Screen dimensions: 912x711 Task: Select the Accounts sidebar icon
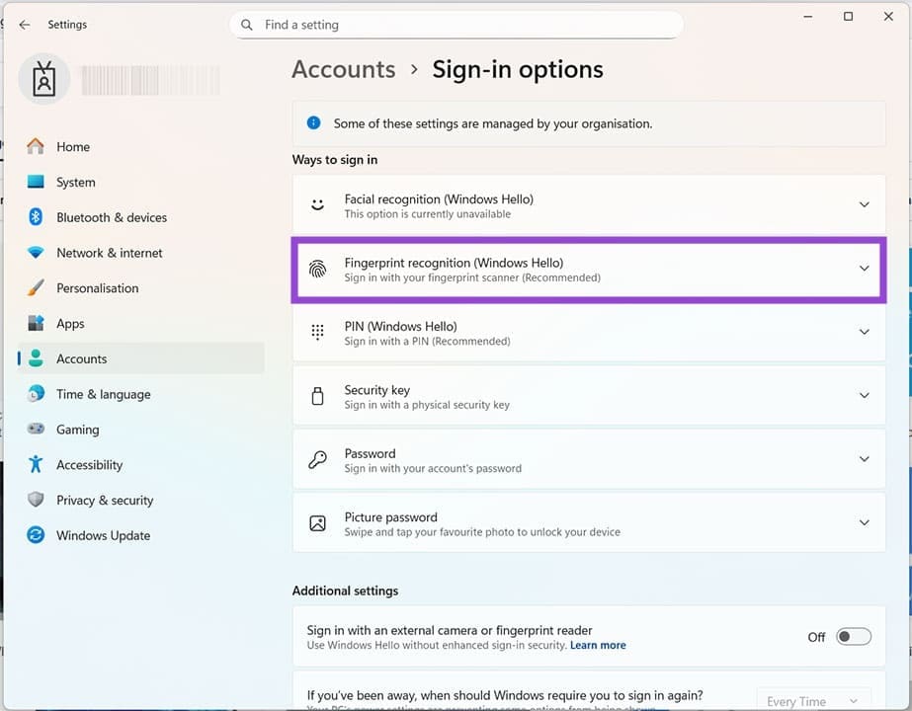(36, 358)
